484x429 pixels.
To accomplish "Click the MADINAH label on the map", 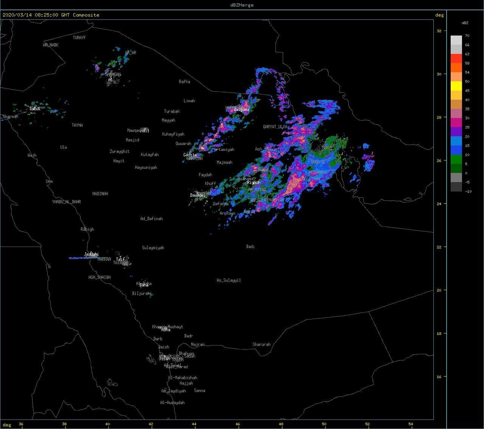I will click(100, 194).
